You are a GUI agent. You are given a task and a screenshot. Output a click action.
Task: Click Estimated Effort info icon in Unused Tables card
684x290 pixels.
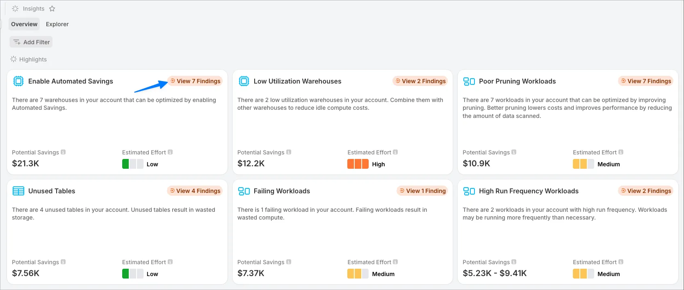170,262
